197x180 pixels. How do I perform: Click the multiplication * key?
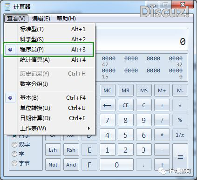point(162,135)
